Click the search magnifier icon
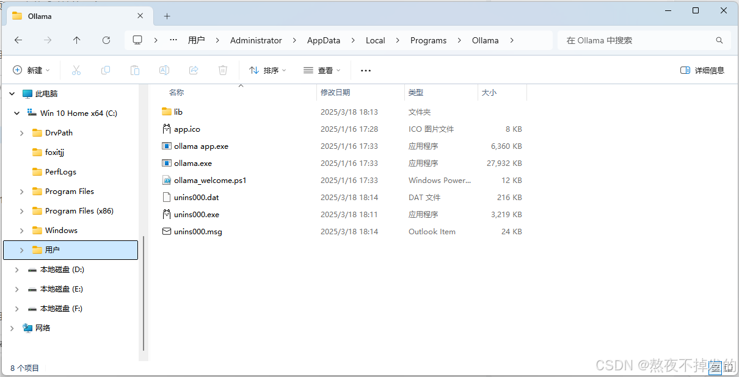Viewport: 739px width, 377px height. 719,40
